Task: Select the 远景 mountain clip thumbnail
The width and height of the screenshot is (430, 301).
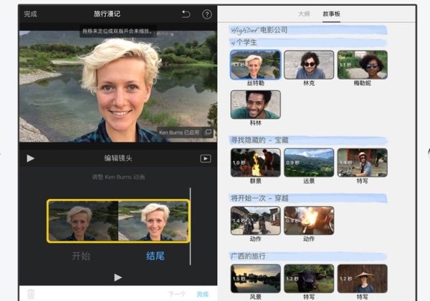Action: [309, 163]
